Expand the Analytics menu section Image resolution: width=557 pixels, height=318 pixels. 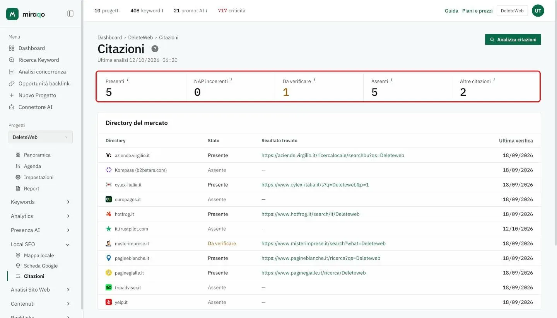coord(41,216)
